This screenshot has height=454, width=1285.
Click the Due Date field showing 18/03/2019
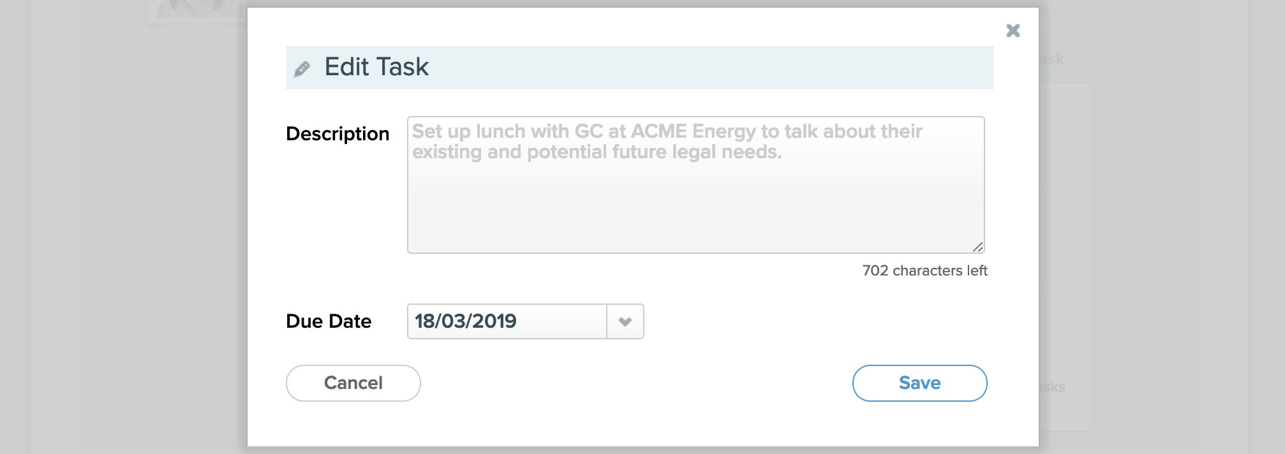pos(507,321)
